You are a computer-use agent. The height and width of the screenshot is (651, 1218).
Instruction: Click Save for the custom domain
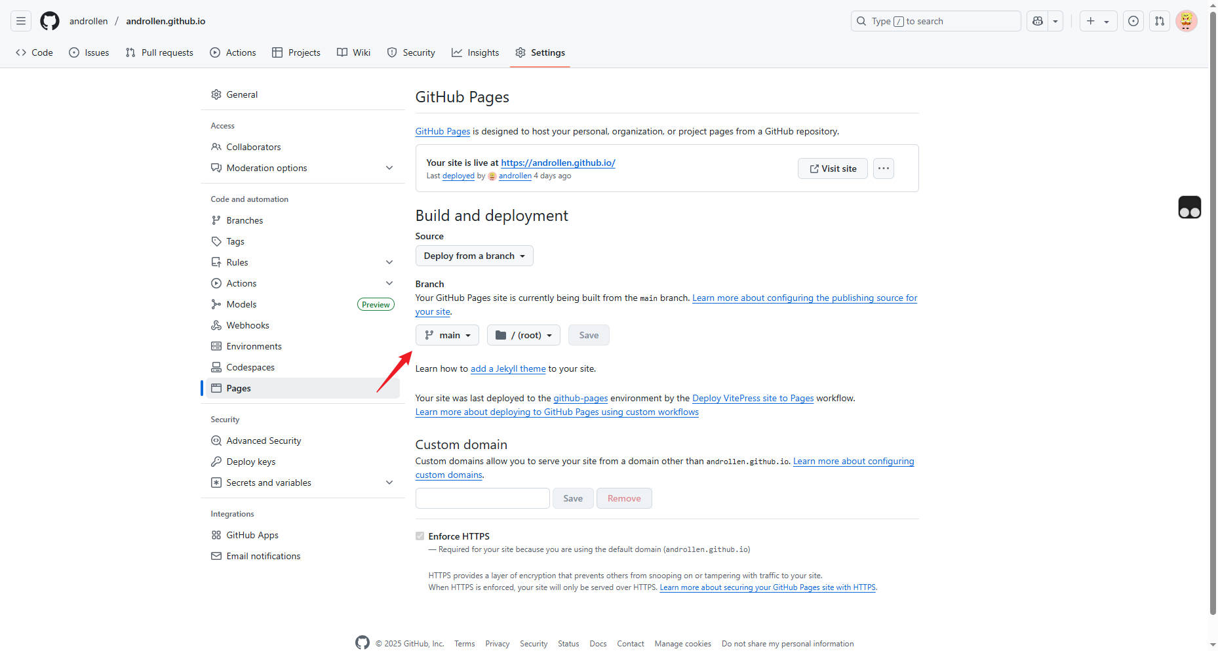click(573, 498)
